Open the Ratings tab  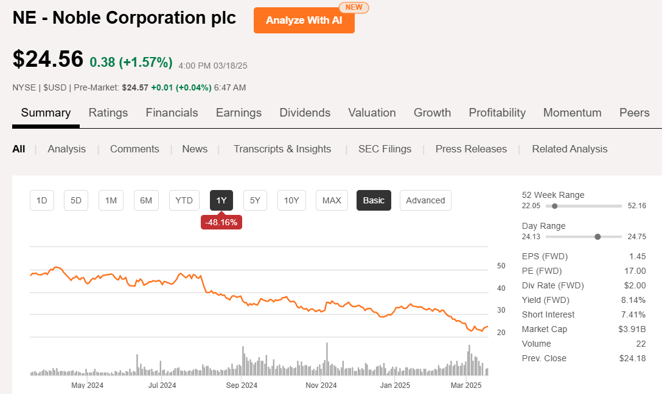(x=108, y=112)
